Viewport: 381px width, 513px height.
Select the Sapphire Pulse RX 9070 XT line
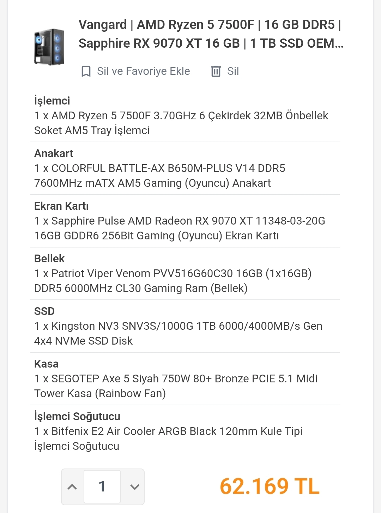[180, 228]
